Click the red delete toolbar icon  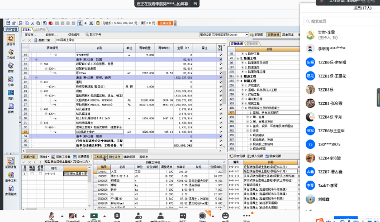(x=50, y=23)
